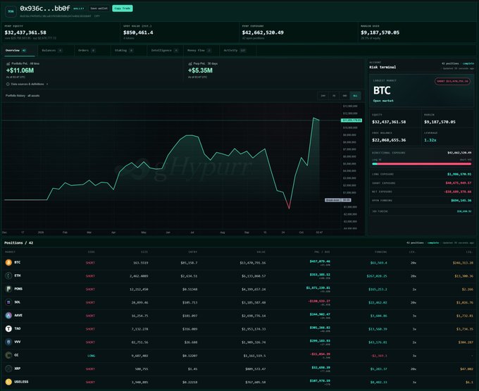Select the 24H chart range
The image size is (479, 391).
(323, 96)
